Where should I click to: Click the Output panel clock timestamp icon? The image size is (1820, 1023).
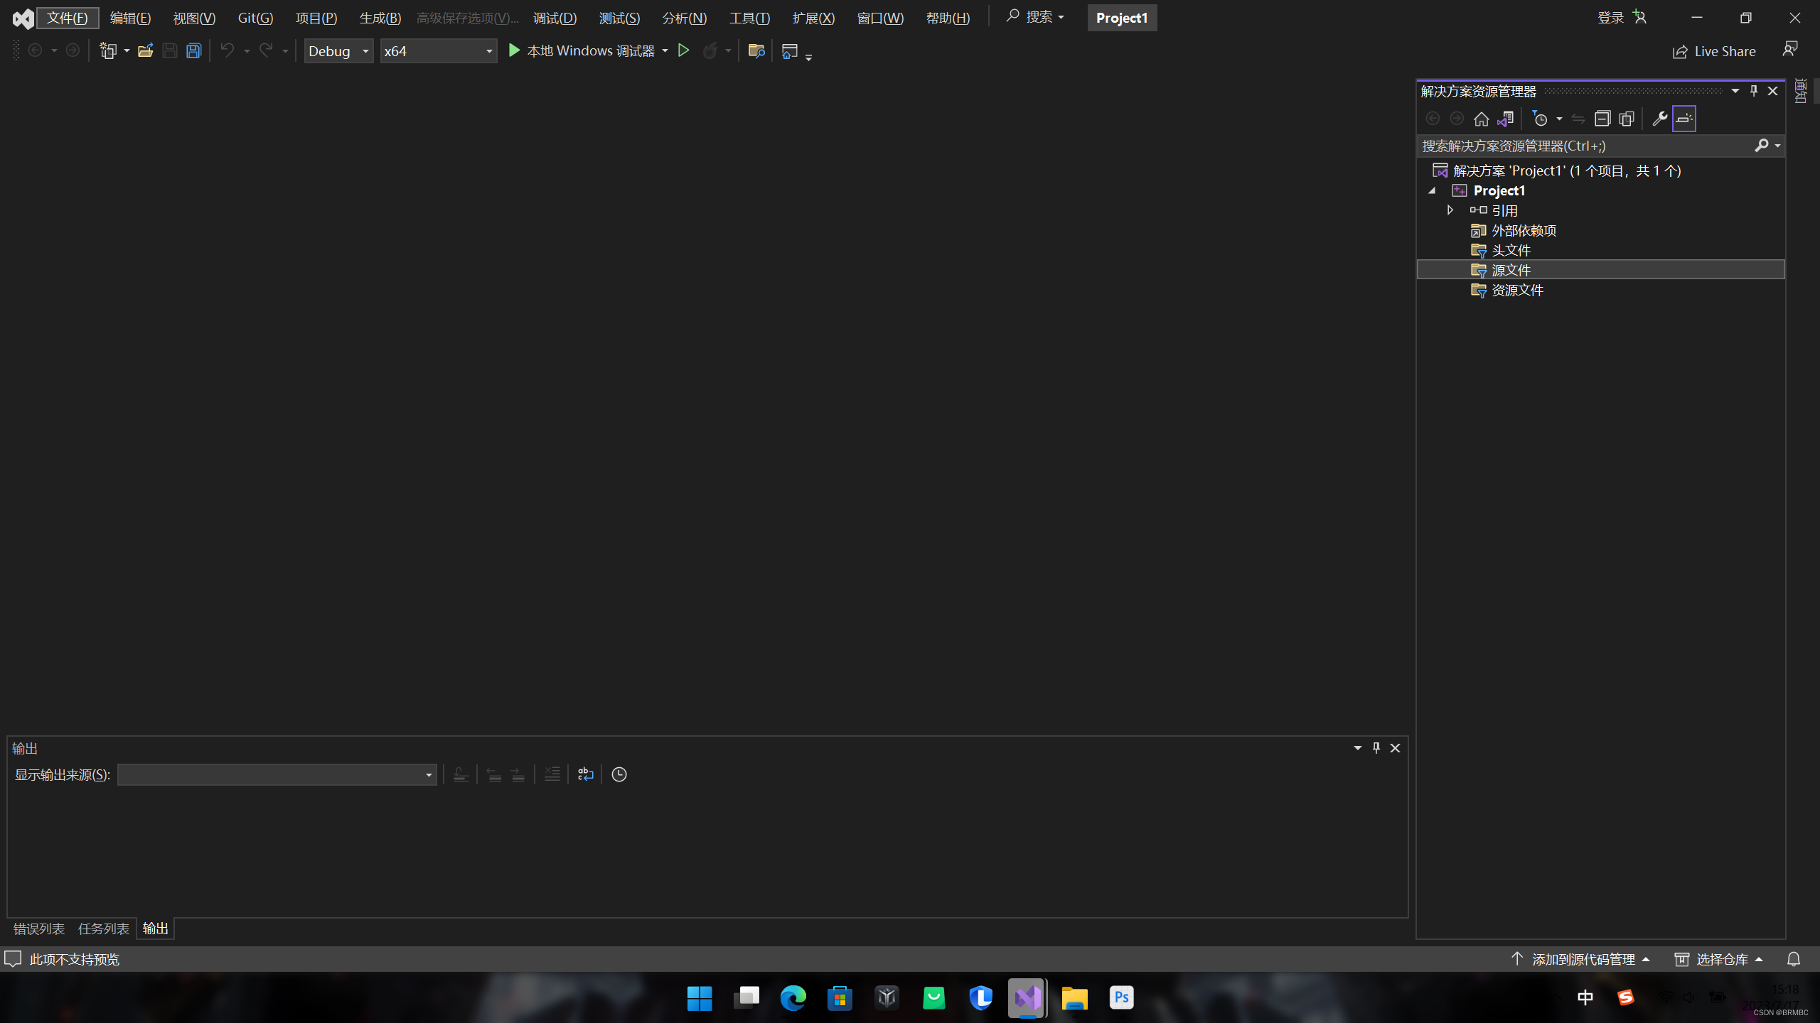pyautogui.click(x=619, y=774)
